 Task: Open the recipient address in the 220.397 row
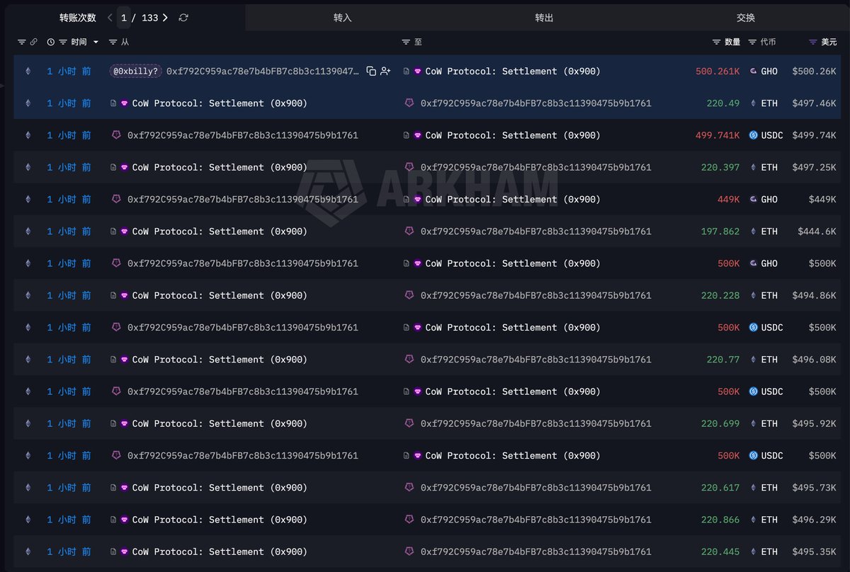[x=535, y=168]
